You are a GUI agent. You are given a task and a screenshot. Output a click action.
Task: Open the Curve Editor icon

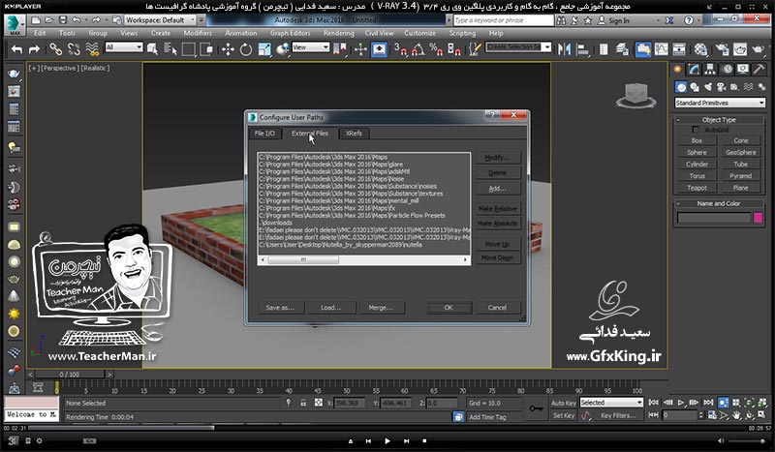click(662, 49)
